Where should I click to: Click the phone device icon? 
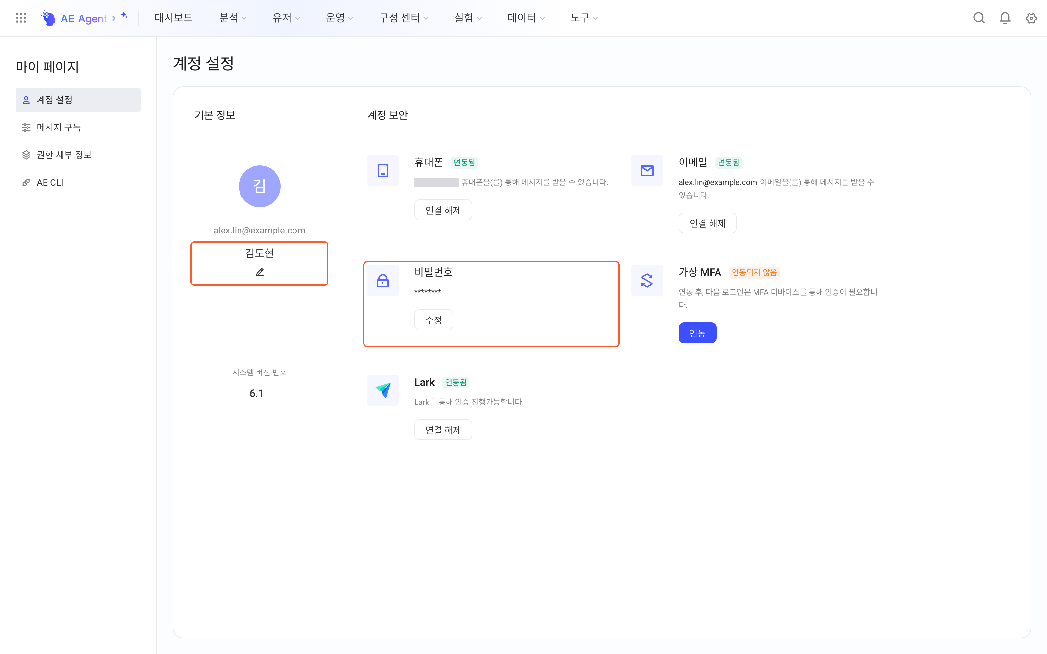[383, 170]
